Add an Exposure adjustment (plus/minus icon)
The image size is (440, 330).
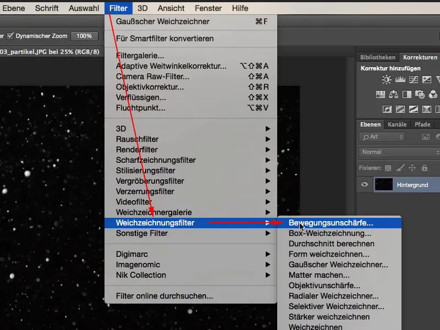(427, 80)
